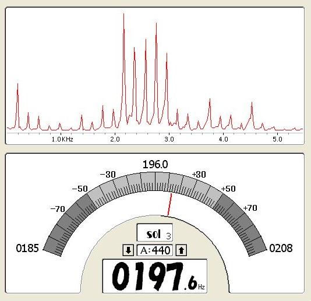Click the -30 cents label on the dial
Image resolution: width=311 pixels, height=301 pixels.
pyautogui.click(x=108, y=175)
